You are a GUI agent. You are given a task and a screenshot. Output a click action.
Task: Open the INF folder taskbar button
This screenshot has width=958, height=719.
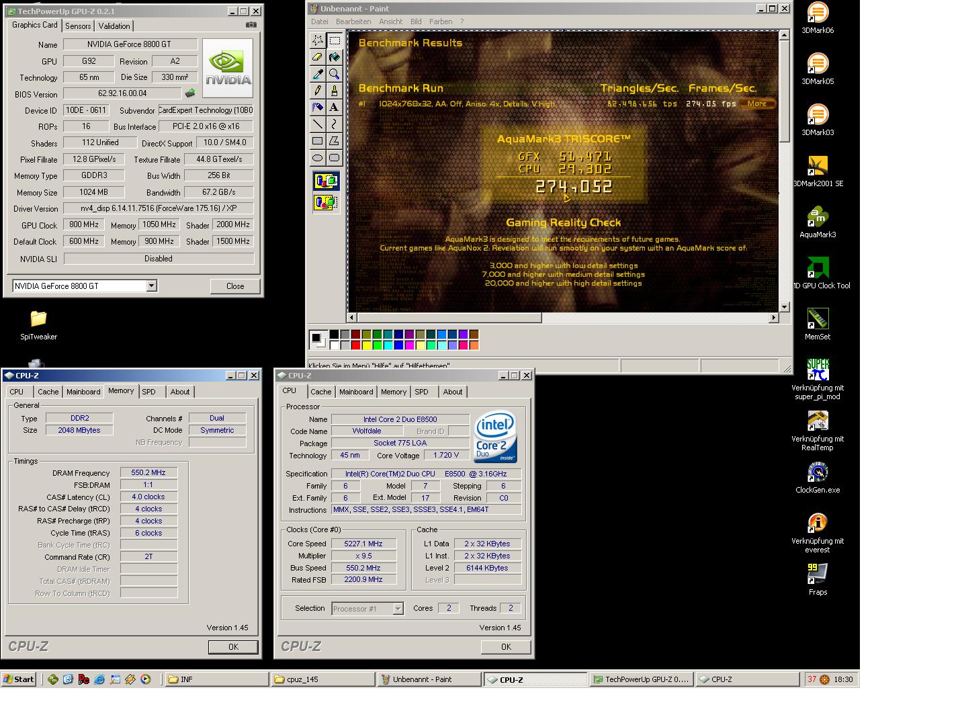click(x=217, y=679)
